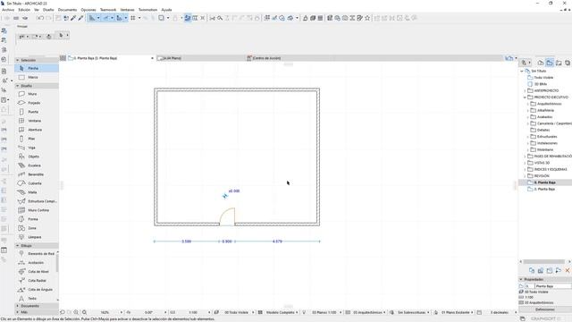Activate the Escalera stair tool
This screenshot has height=322, width=572.
37,165
